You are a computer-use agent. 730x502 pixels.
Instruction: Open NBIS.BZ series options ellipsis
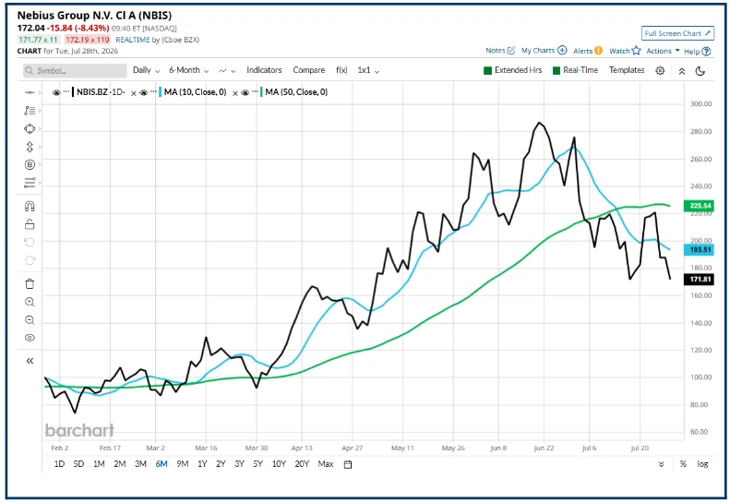tap(66, 91)
